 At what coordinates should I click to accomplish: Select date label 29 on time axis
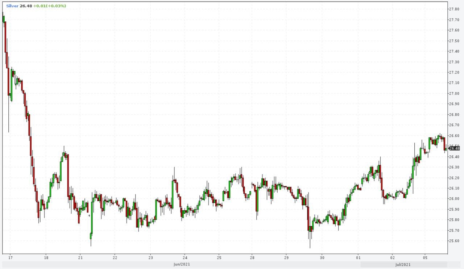click(286, 258)
